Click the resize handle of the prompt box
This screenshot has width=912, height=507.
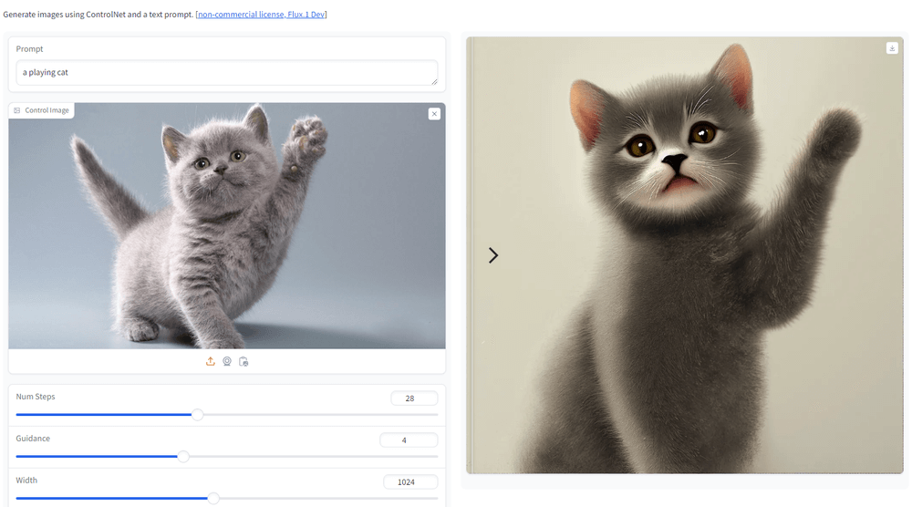(434, 82)
